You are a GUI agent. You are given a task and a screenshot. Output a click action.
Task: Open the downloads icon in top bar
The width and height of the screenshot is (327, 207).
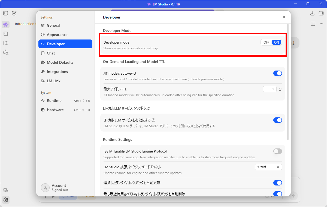[312, 13]
